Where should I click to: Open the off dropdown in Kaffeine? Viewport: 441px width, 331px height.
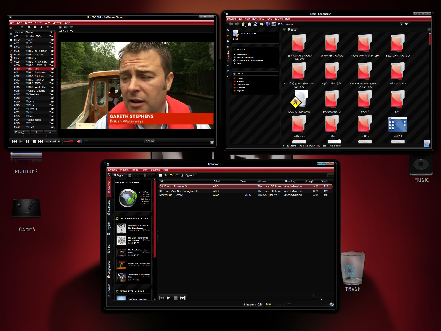point(57,142)
